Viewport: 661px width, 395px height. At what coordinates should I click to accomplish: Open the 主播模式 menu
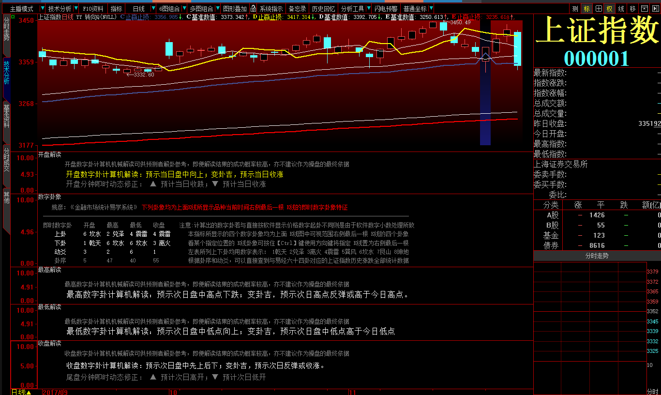tap(22, 9)
